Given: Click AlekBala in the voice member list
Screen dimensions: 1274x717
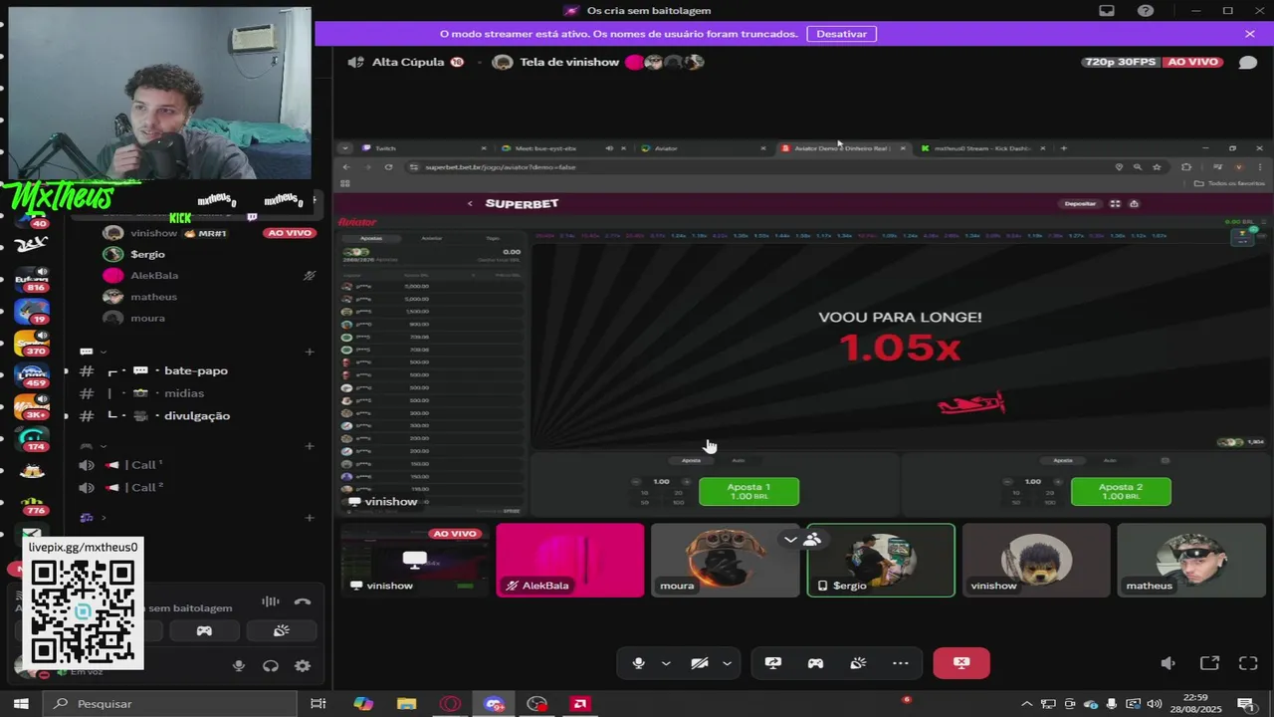Looking at the screenshot, I should pyautogui.click(x=154, y=275).
